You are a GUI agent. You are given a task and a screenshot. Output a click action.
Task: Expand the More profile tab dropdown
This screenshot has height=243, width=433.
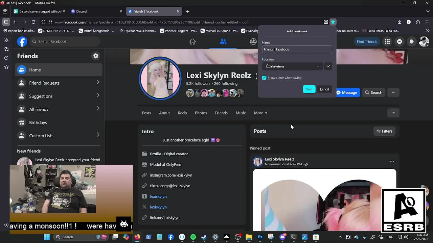click(x=260, y=113)
